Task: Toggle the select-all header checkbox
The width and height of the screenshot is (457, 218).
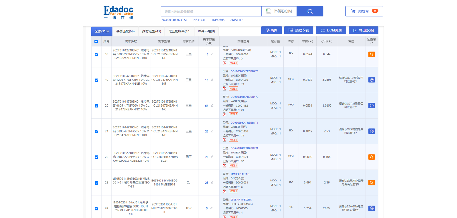Action: click(x=96, y=41)
